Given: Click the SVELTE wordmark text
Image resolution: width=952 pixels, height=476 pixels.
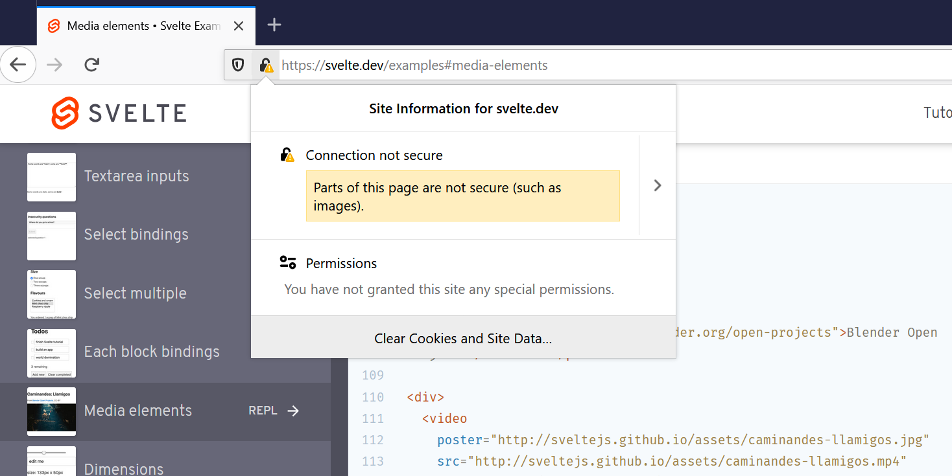Looking at the screenshot, I should click(137, 113).
